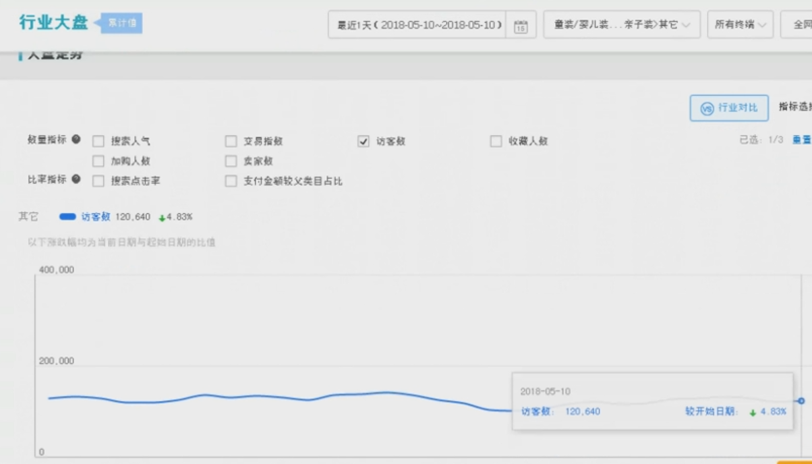
Task: Enable the 交易指数 checkbox
Action: click(231, 141)
